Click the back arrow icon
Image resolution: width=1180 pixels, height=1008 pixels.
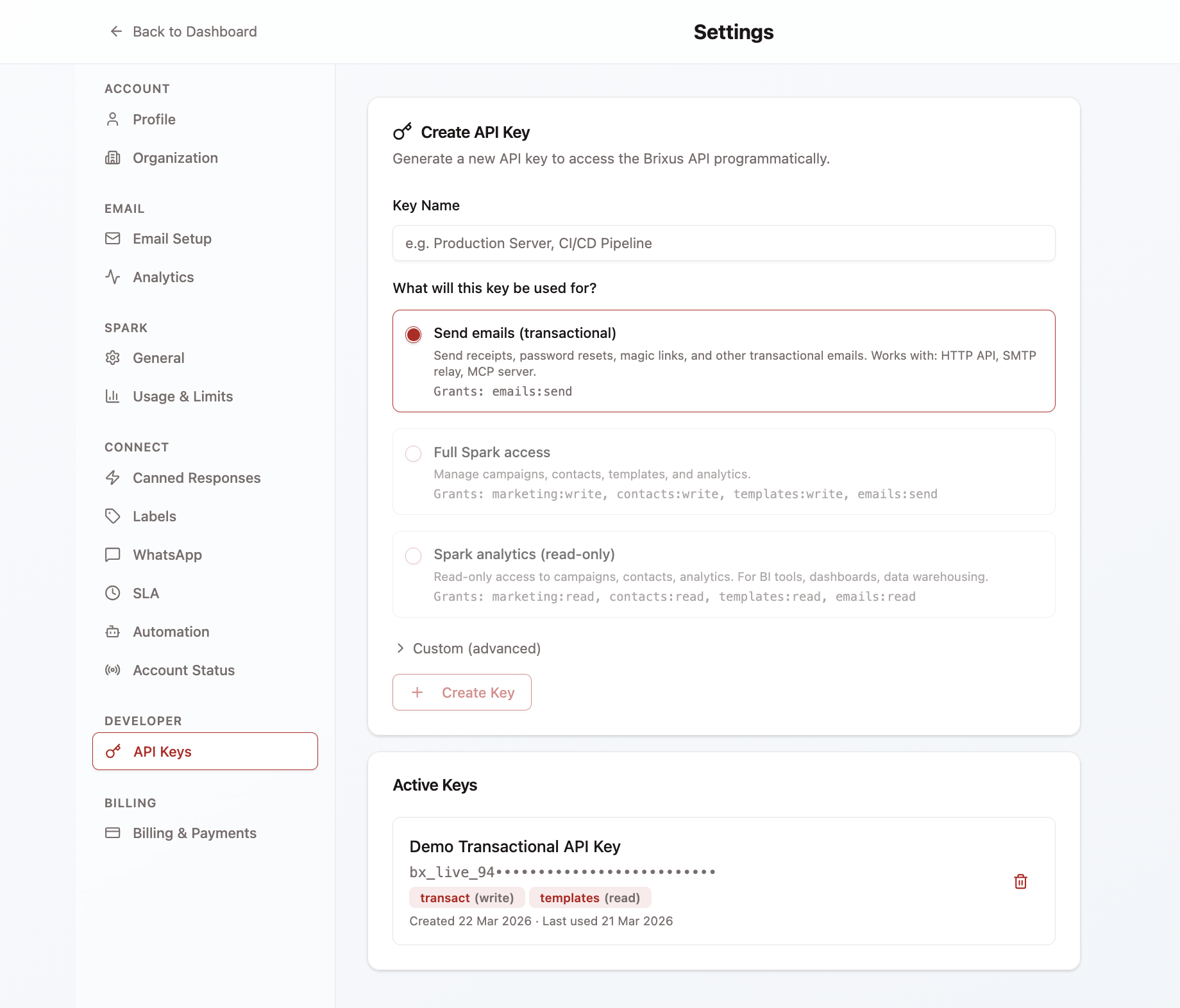pos(116,31)
